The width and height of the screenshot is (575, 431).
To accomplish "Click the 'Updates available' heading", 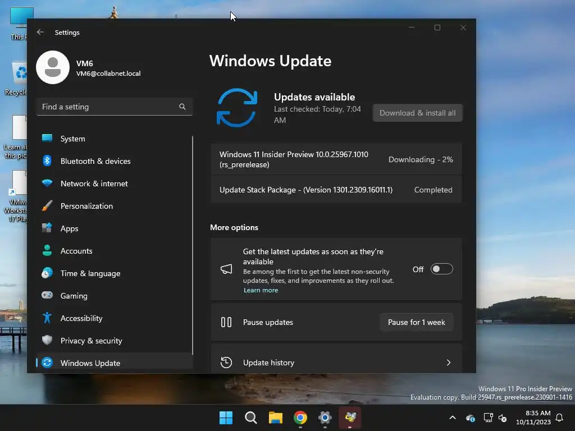I will 314,97.
